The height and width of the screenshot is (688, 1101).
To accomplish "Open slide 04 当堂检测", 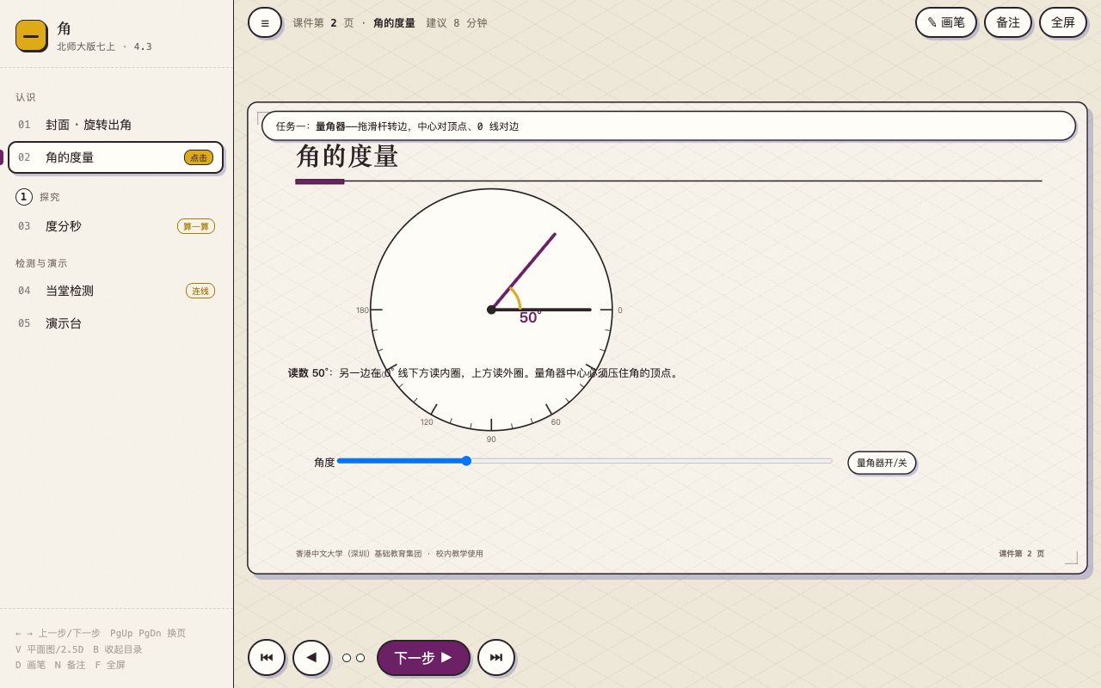I will tap(115, 291).
